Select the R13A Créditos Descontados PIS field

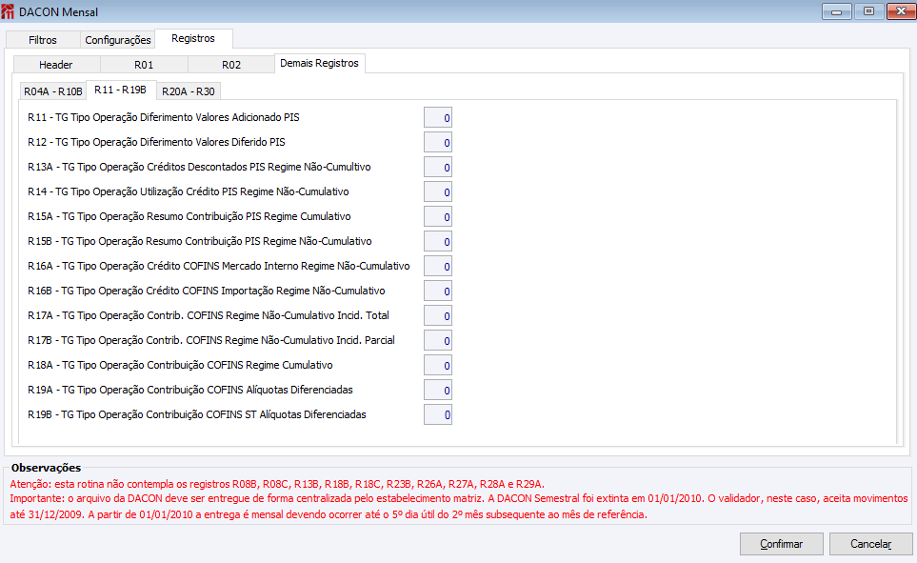[x=438, y=168]
